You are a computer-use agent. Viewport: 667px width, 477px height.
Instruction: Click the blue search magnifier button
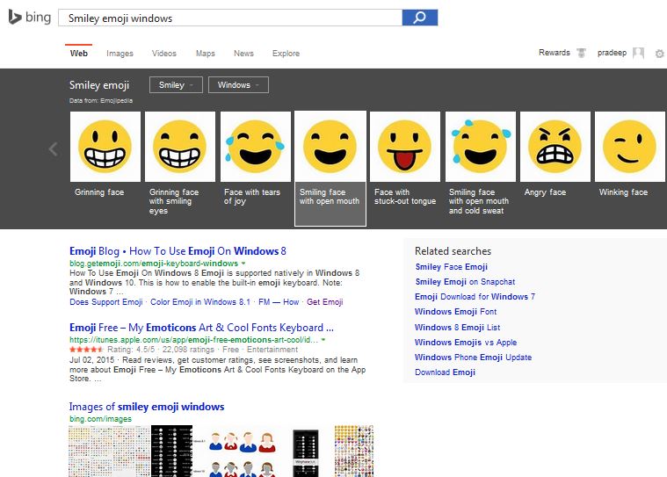pos(420,18)
